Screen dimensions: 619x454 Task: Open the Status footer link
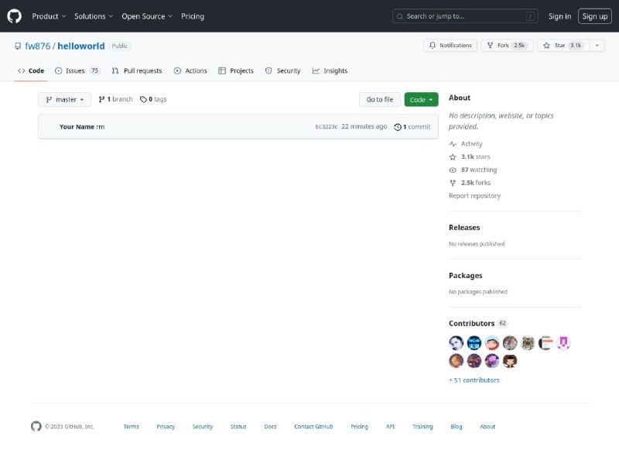(x=238, y=427)
